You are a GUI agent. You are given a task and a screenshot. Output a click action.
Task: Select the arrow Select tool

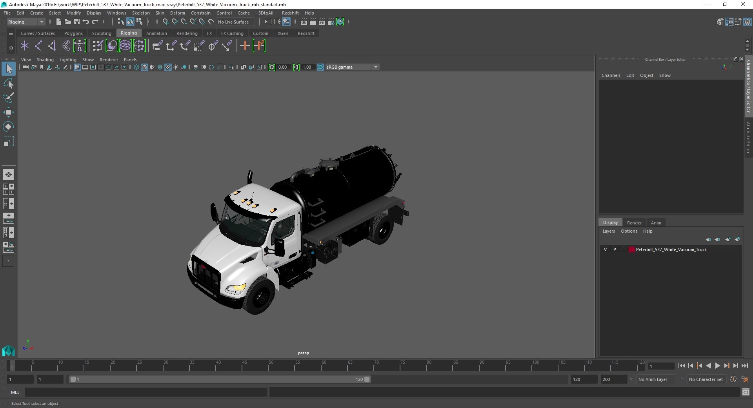(x=9, y=69)
